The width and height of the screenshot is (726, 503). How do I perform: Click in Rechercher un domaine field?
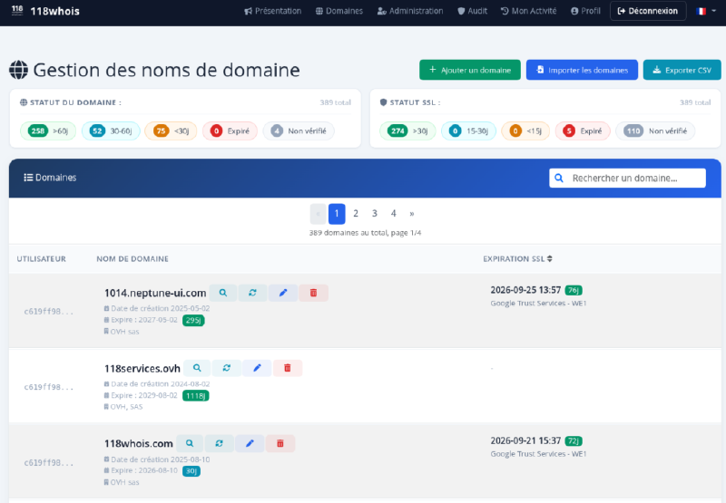click(627, 178)
